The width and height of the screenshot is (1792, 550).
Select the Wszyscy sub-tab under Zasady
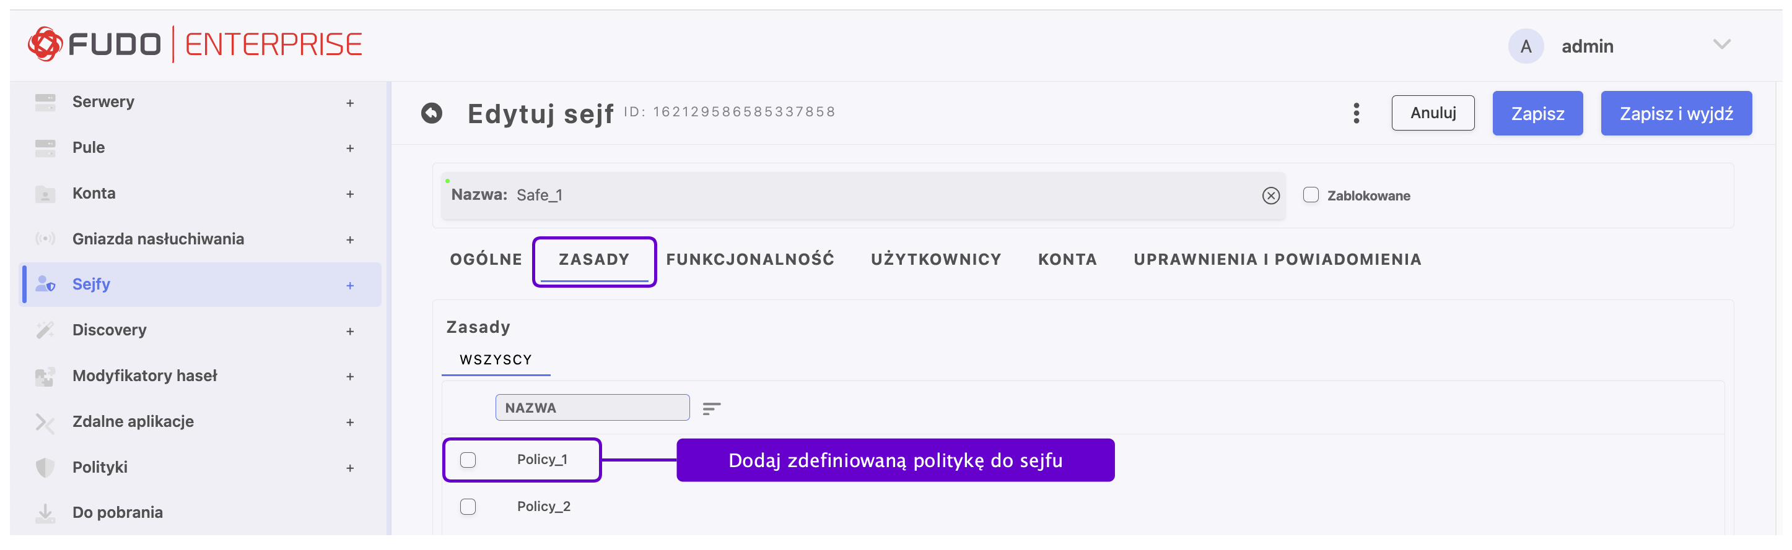click(x=496, y=359)
